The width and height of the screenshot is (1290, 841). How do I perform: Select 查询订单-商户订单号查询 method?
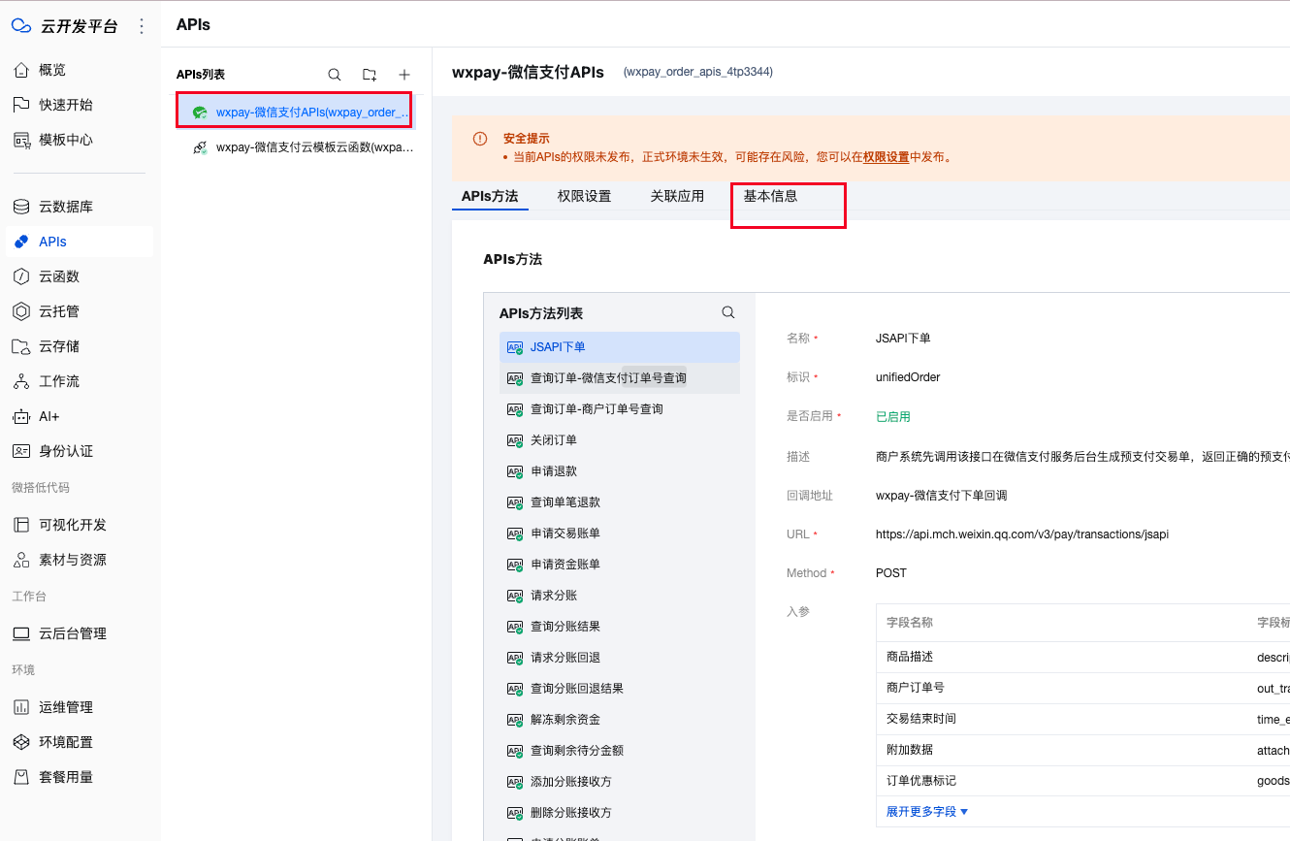620,409
